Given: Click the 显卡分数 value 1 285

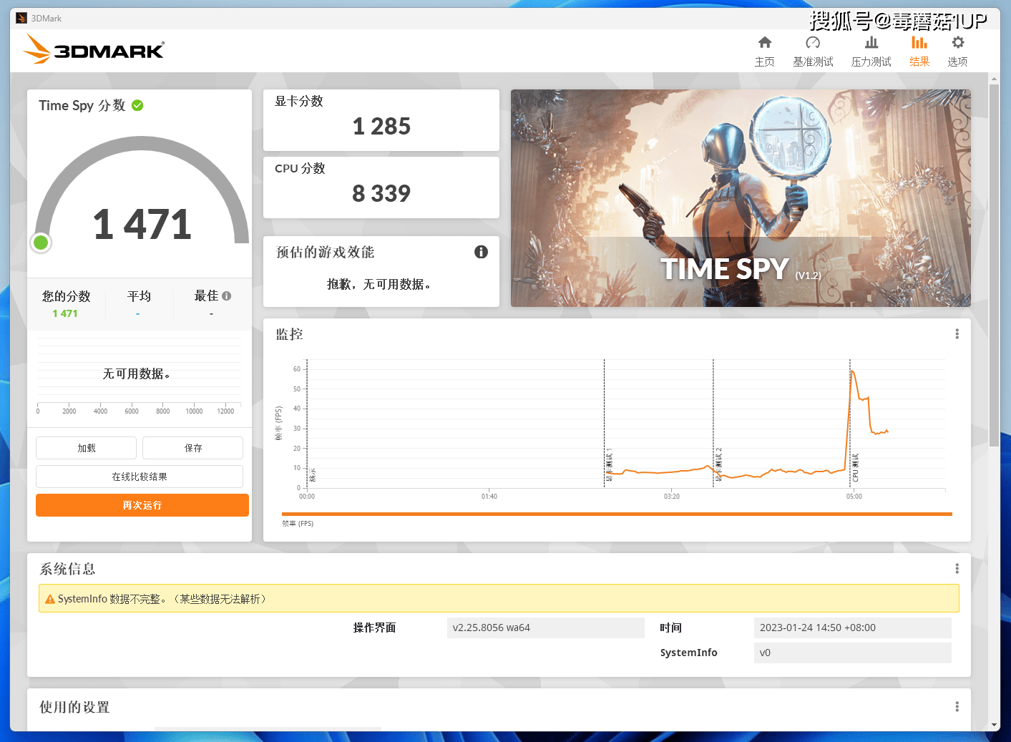Looking at the screenshot, I should coord(381,127).
